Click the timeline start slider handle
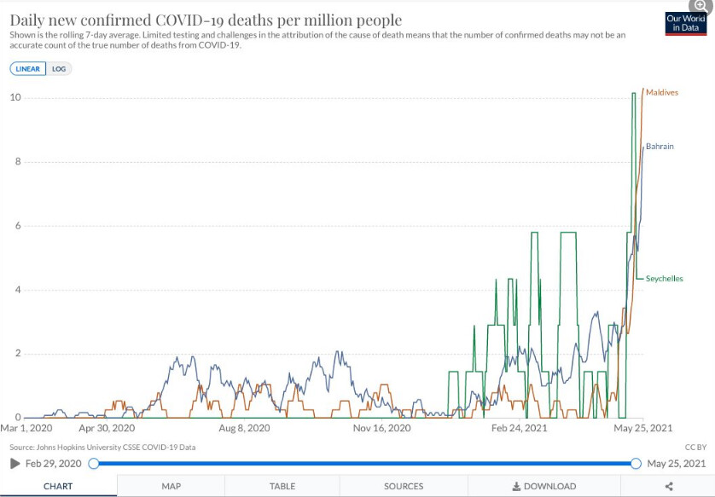715x497 pixels. [x=94, y=464]
